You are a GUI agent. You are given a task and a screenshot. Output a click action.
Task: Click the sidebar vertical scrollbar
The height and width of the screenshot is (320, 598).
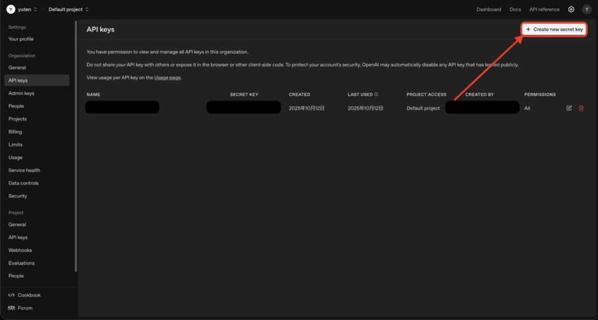(x=76, y=146)
